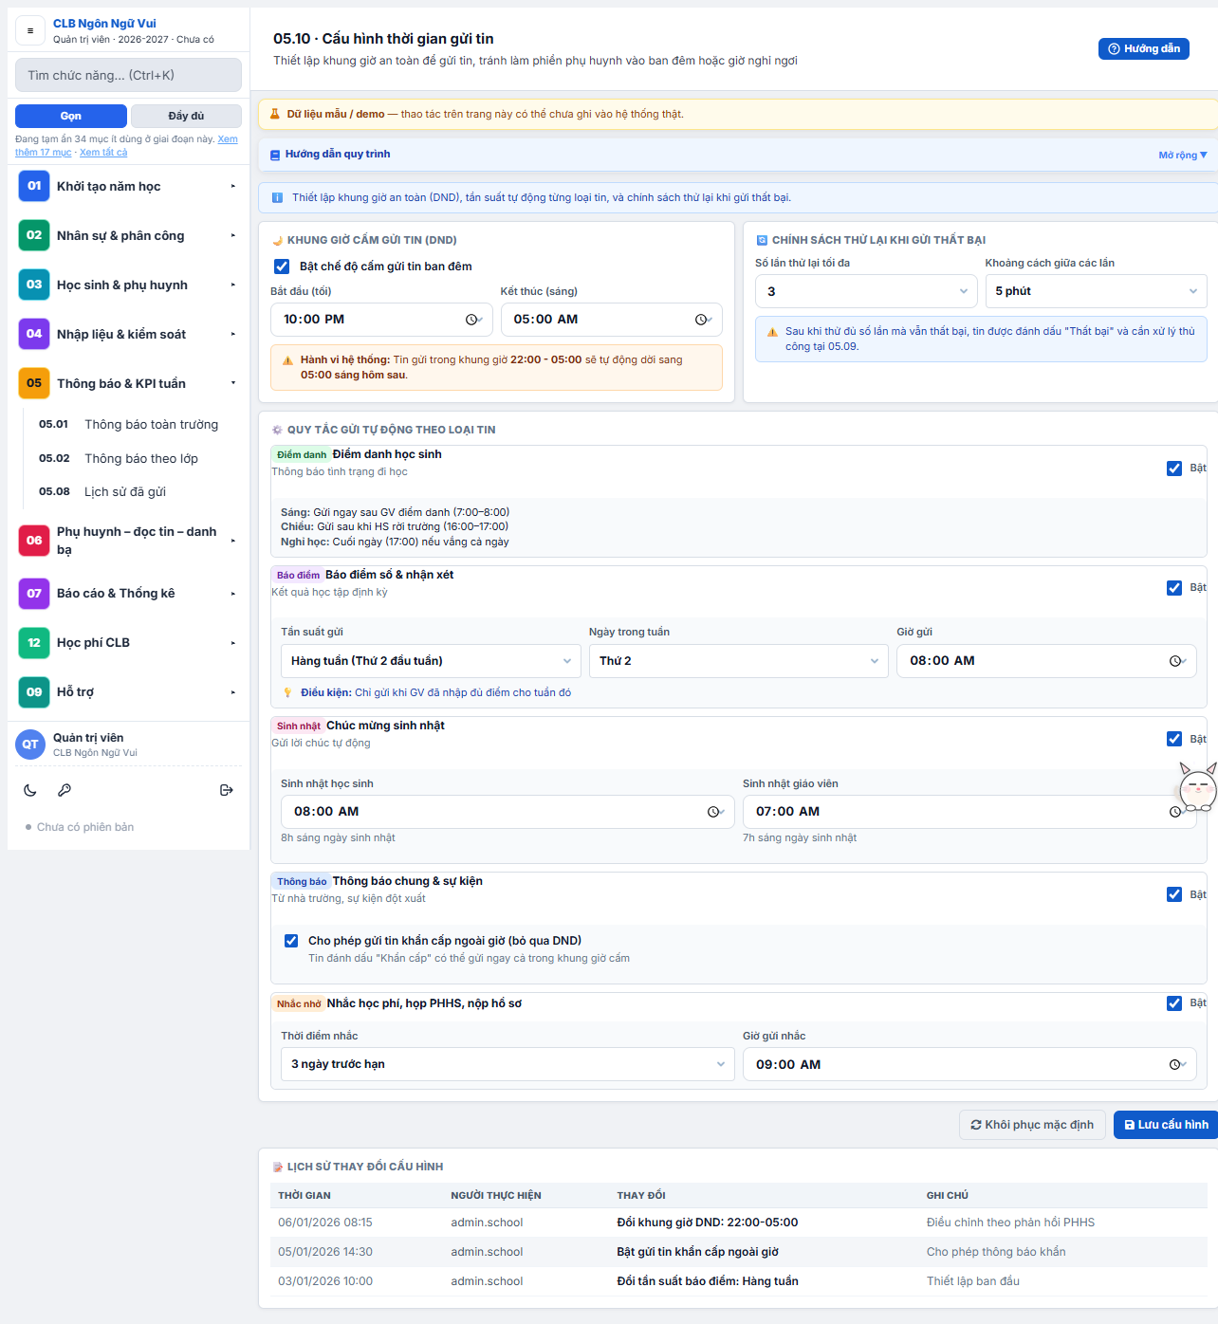1218x1324 pixels.
Task: Click Lưu cấu hình button
Action: point(1166,1125)
